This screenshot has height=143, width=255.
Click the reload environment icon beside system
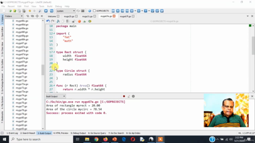click(78, 11)
